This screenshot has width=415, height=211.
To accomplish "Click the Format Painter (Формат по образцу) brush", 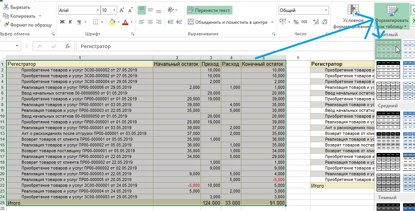I will pyautogui.click(x=7, y=25).
